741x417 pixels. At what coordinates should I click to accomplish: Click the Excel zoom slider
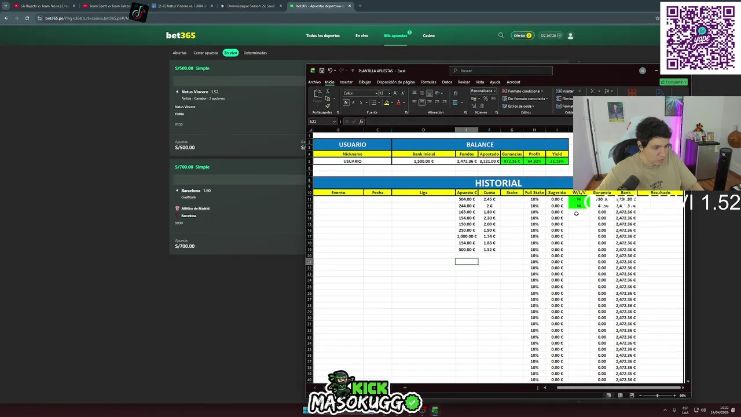point(657,396)
